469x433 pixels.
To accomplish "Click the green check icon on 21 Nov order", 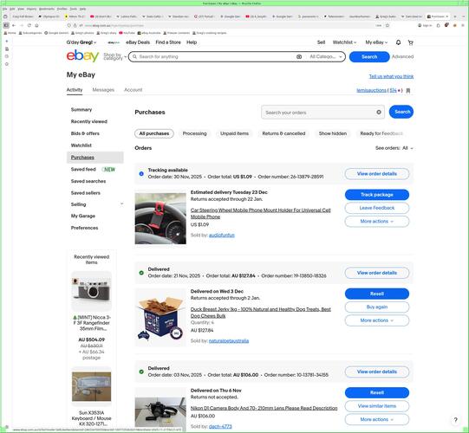I will pyautogui.click(x=141, y=273).
